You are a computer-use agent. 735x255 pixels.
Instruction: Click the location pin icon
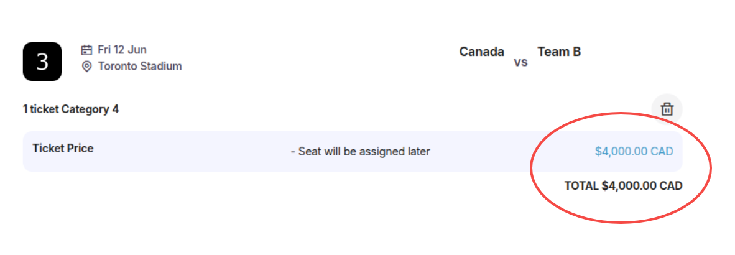(x=87, y=66)
